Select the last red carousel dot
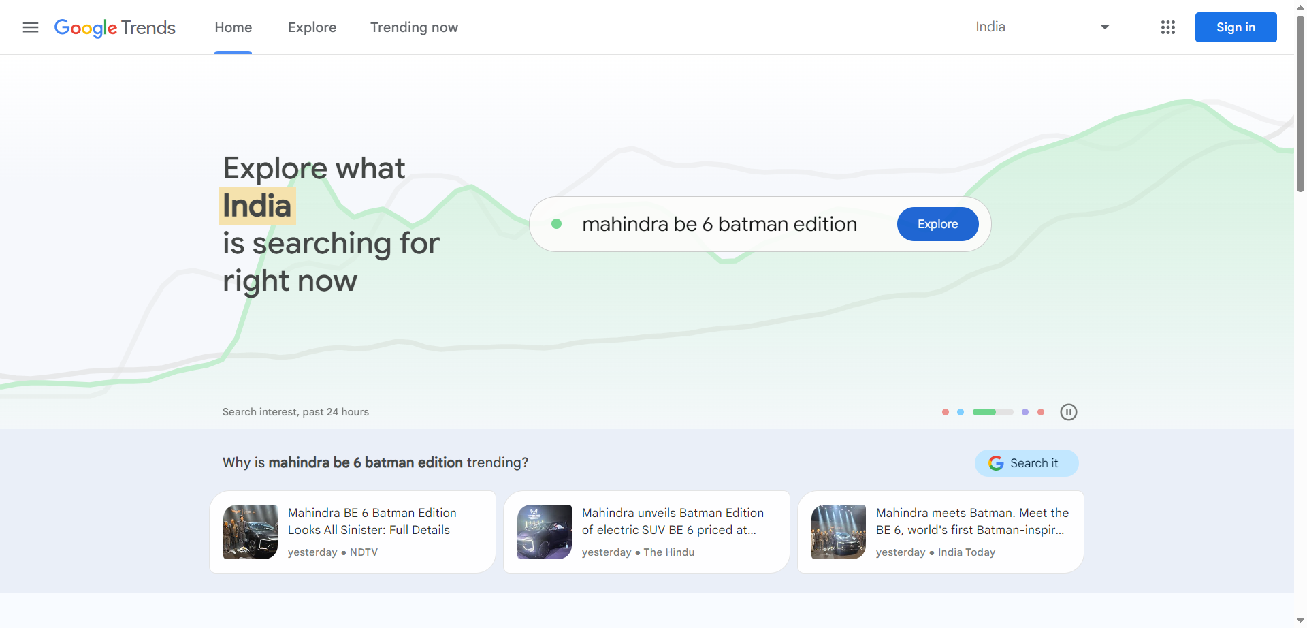The width and height of the screenshot is (1307, 628). point(1041,412)
